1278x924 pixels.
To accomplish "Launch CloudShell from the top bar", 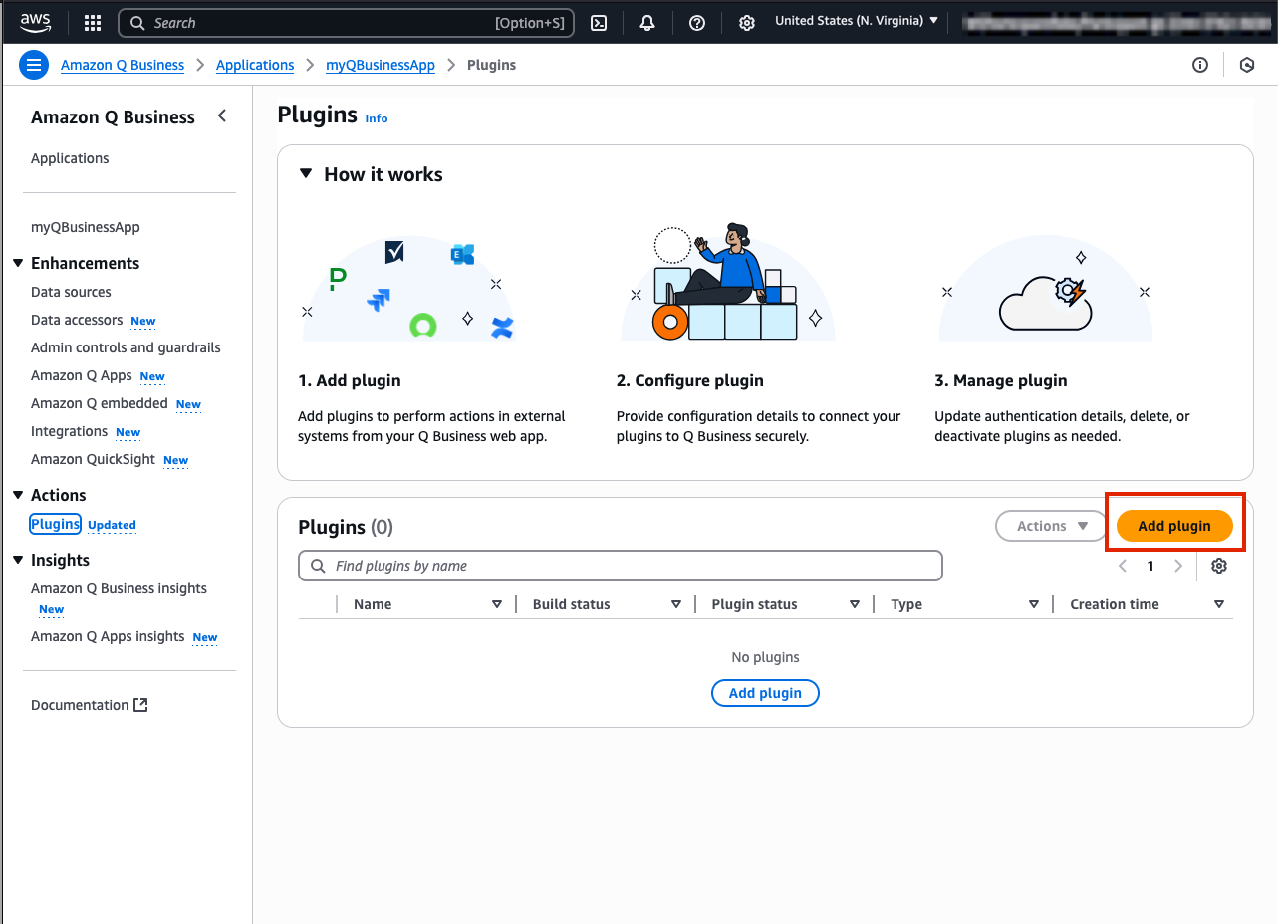I will [599, 23].
